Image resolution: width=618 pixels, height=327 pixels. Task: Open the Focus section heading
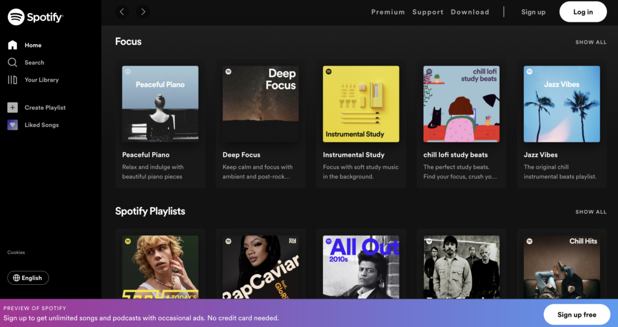[x=128, y=42]
